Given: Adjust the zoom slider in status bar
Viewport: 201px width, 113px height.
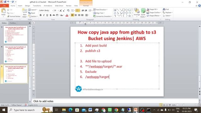Looking at the screenshot, I should (184, 105).
